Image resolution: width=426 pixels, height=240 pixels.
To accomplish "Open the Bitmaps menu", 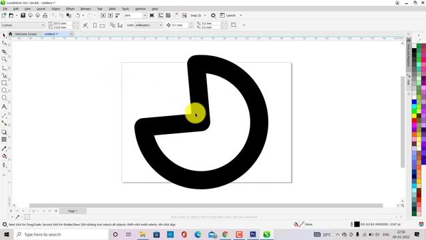I will coord(86,9).
